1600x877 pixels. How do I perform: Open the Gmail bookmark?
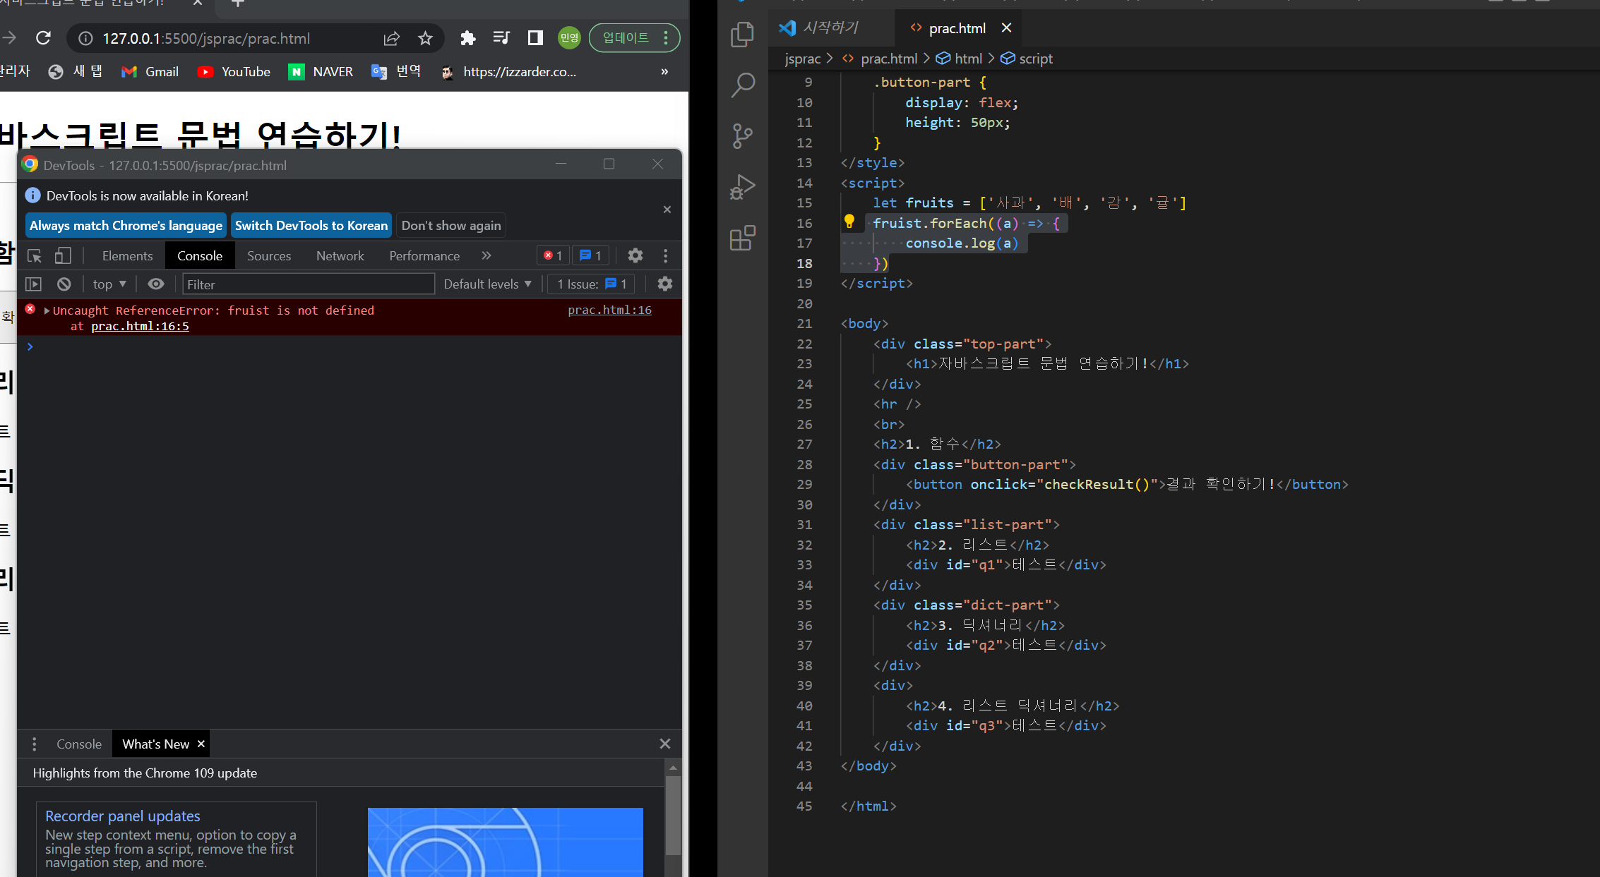tap(150, 72)
